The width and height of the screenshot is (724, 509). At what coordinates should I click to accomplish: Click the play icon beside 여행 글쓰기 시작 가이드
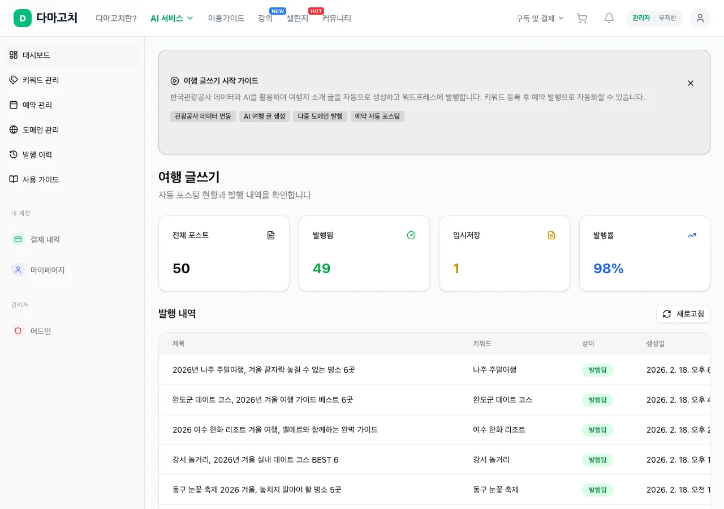[x=175, y=81]
